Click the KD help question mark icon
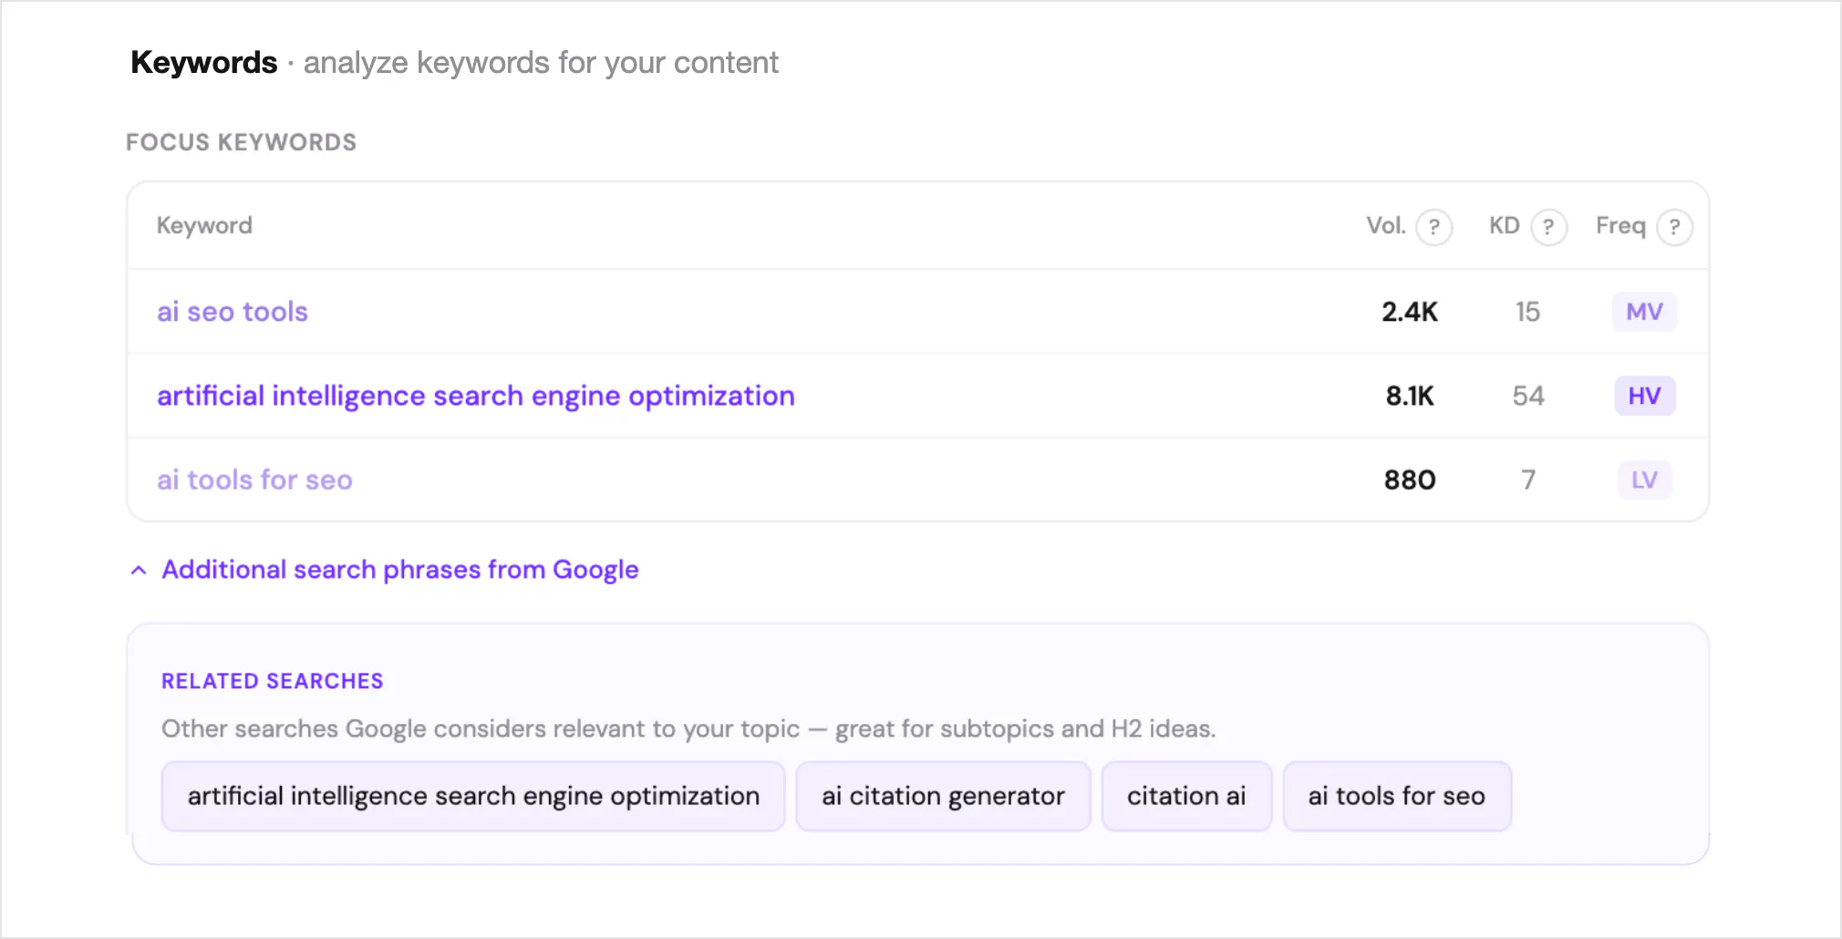Image resolution: width=1842 pixels, height=939 pixels. tap(1548, 227)
